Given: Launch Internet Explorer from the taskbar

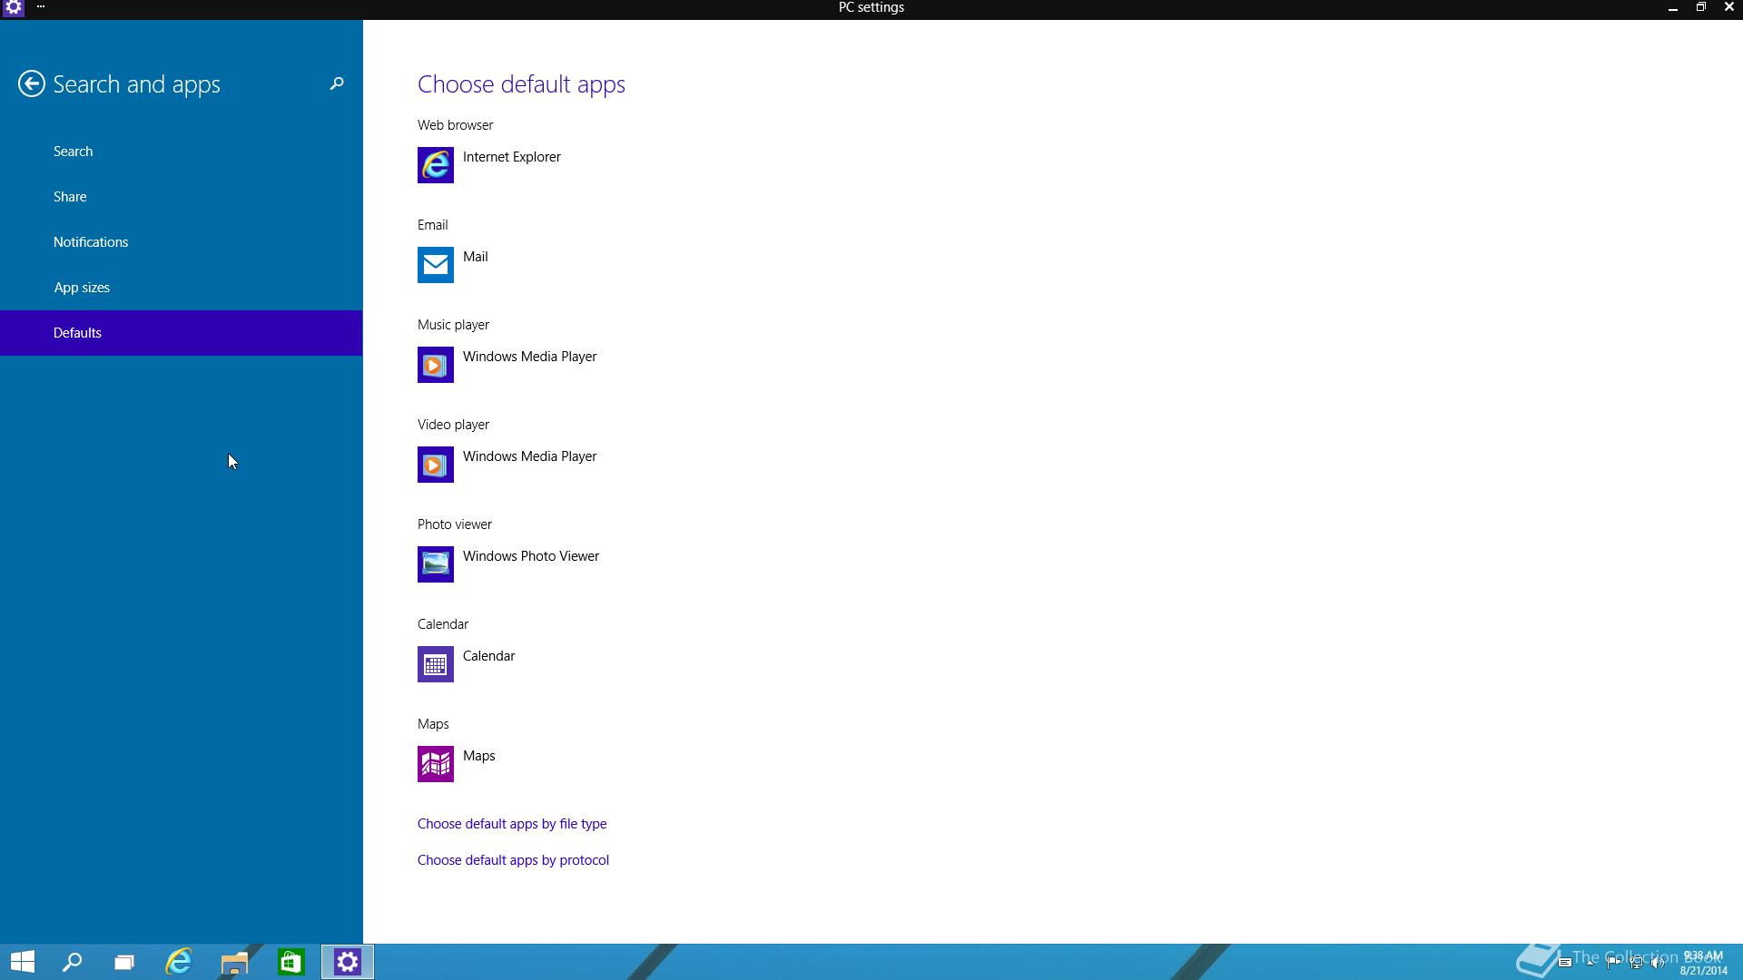Looking at the screenshot, I should pos(179,962).
